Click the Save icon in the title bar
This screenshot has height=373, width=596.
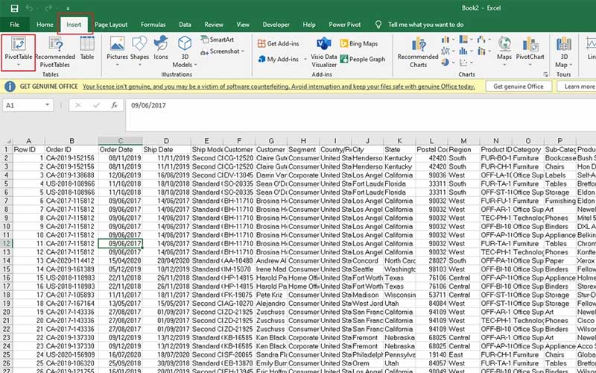tap(14, 8)
